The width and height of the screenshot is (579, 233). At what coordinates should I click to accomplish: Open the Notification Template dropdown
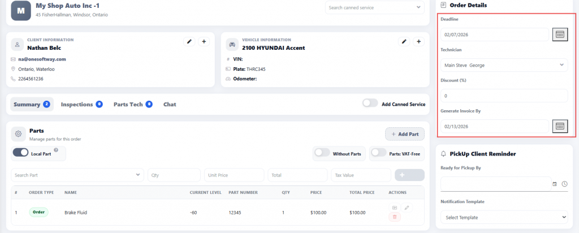[x=504, y=217]
